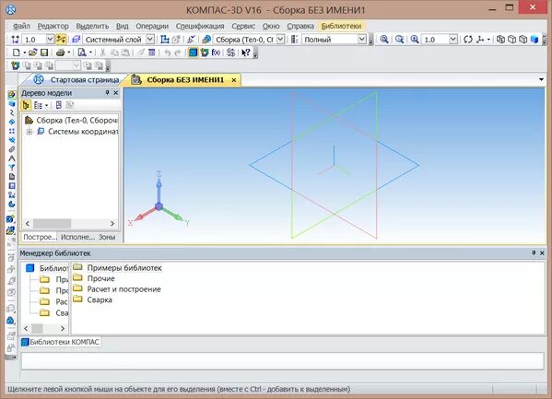This screenshot has height=399, width=552.
Task: Open the Сервис menu
Action: click(x=243, y=26)
